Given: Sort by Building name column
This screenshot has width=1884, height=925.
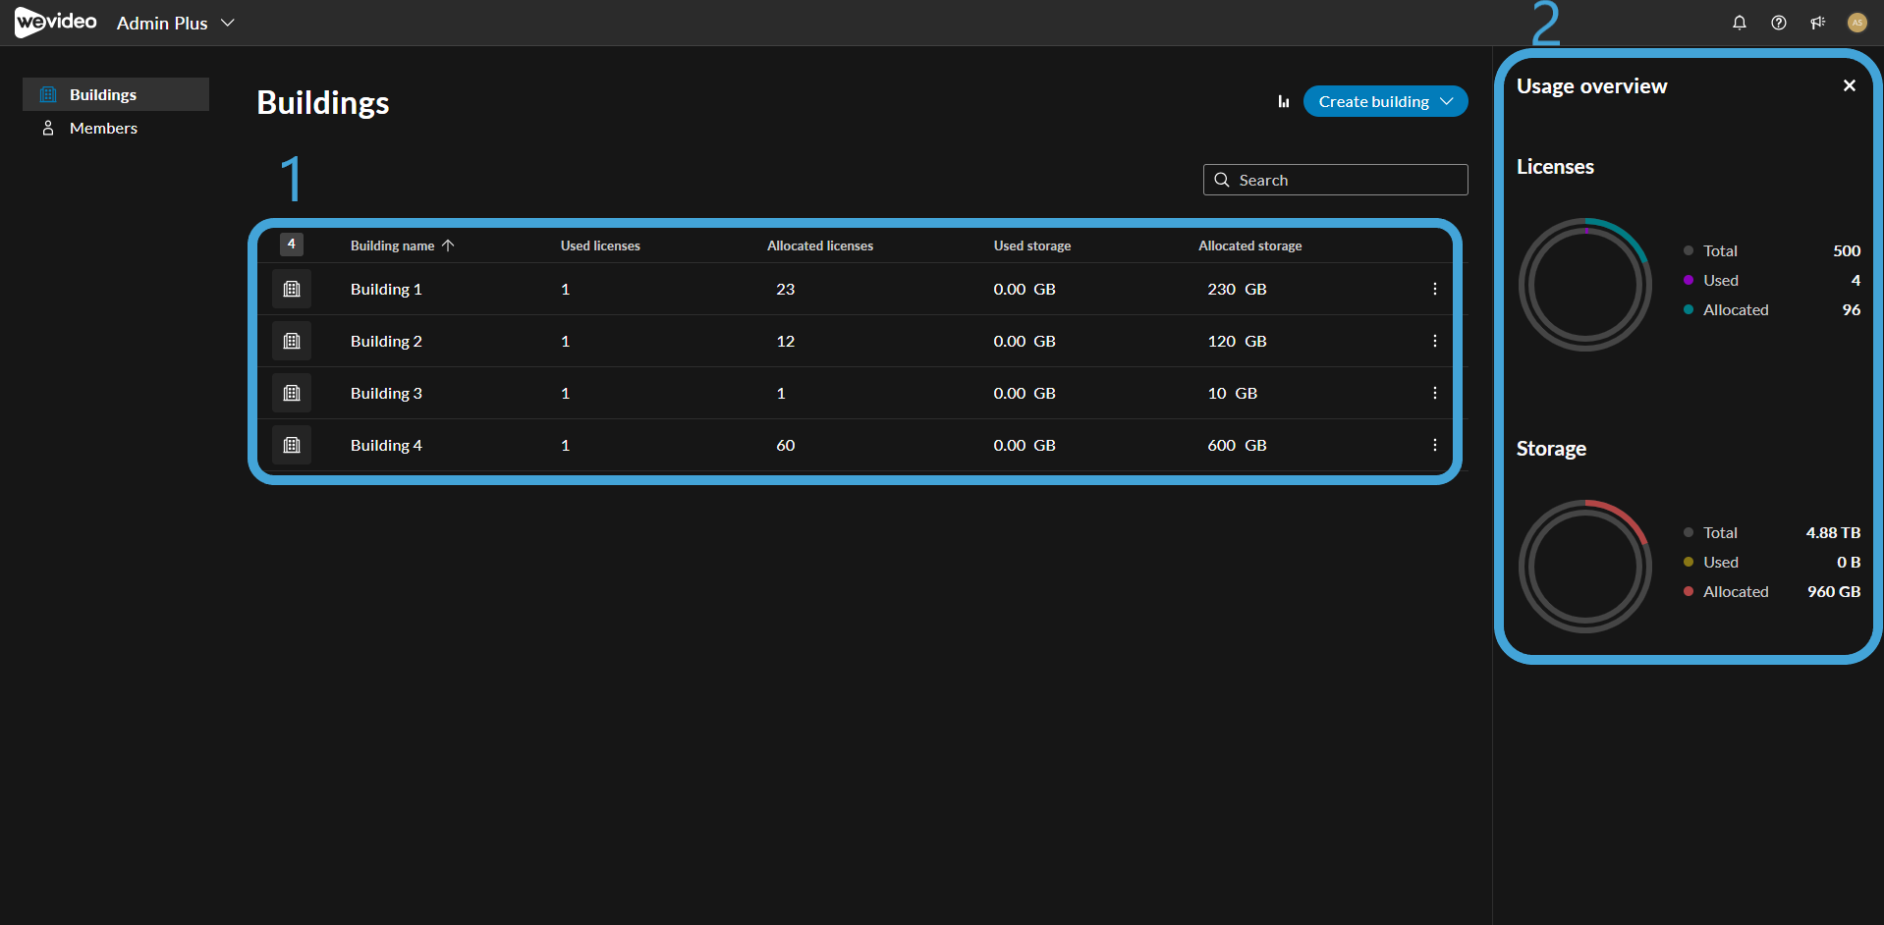Looking at the screenshot, I should pos(392,245).
